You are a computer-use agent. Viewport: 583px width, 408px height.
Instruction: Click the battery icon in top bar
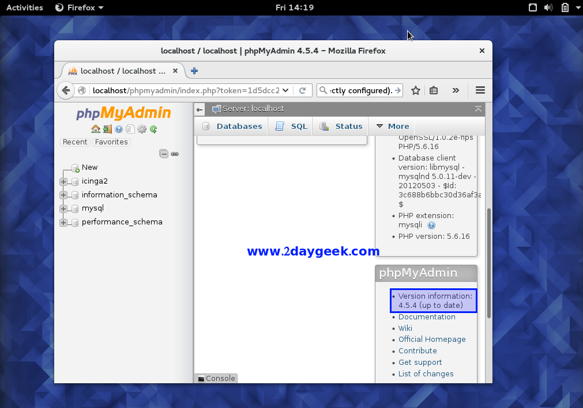pyautogui.click(x=565, y=7)
